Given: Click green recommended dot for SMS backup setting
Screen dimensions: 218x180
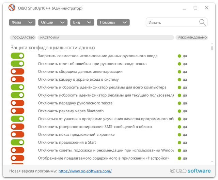Looking at the screenshot, I should 179,127.
